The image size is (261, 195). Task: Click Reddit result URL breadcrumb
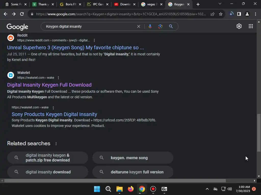pos(54,40)
